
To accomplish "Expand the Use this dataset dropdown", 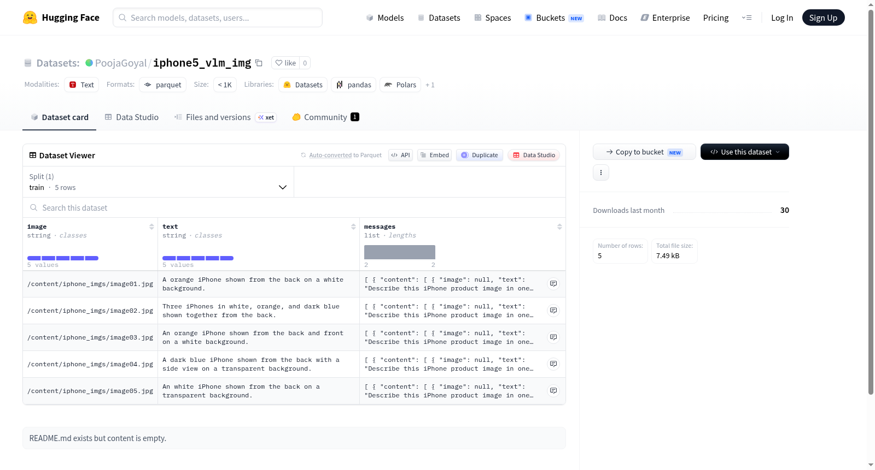I will click(745, 152).
